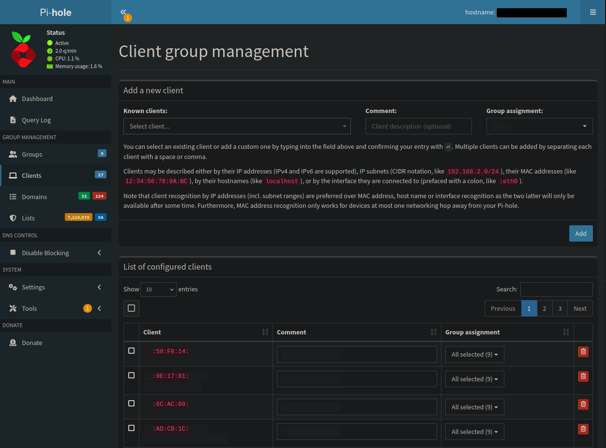Open the Group assignment dropdown for new client

[x=540, y=126]
